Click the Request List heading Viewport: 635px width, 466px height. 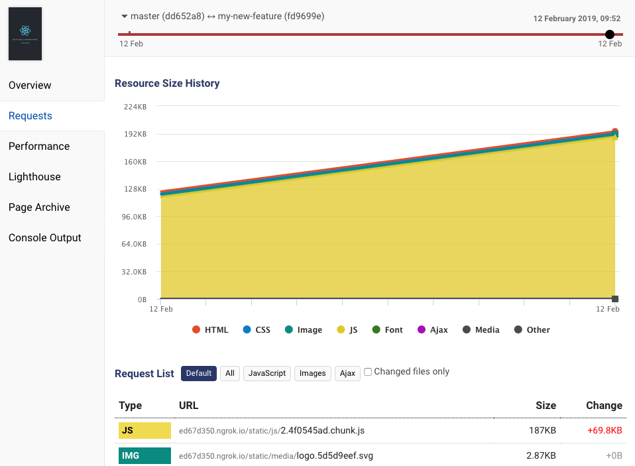[144, 373]
